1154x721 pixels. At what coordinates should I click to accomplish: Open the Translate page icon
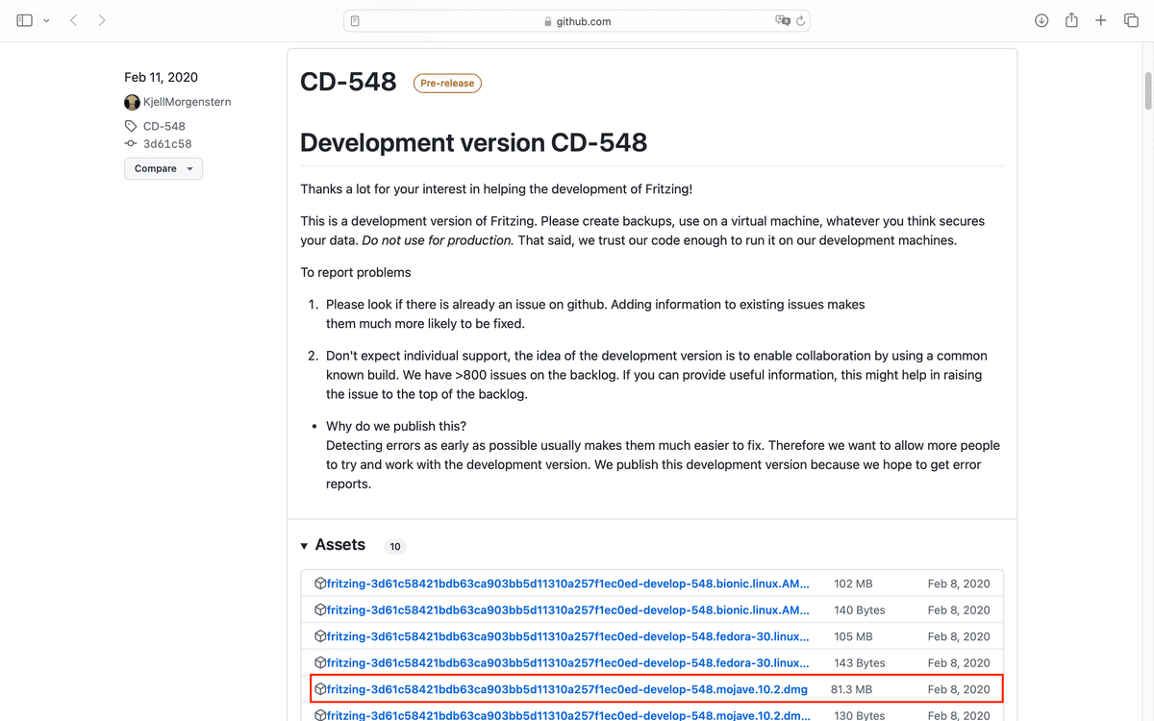[x=783, y=21]
